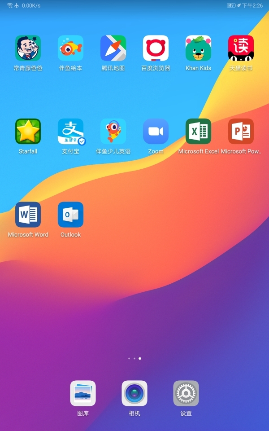Open 图库 gallery in the dock

83,393
